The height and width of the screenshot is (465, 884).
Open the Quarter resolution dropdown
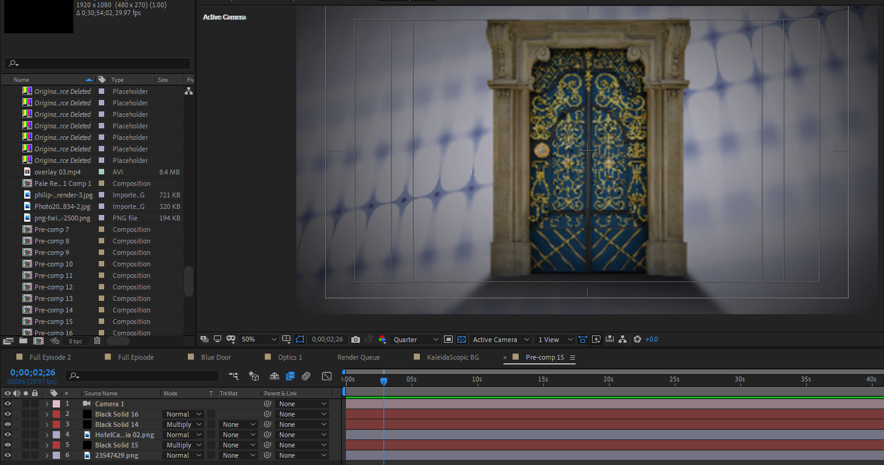tap(415, 339)
